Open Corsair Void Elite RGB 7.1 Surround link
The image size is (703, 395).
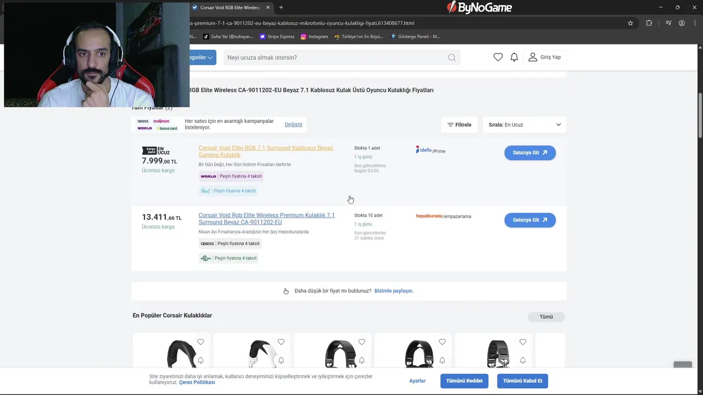pyautogui.click(x=266, y=151)
